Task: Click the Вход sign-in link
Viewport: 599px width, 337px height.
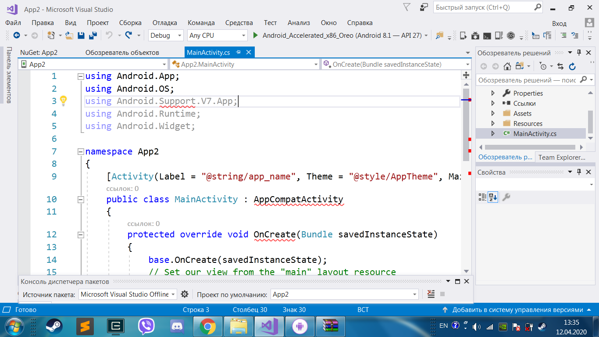Action: click(x=559, y=24)
